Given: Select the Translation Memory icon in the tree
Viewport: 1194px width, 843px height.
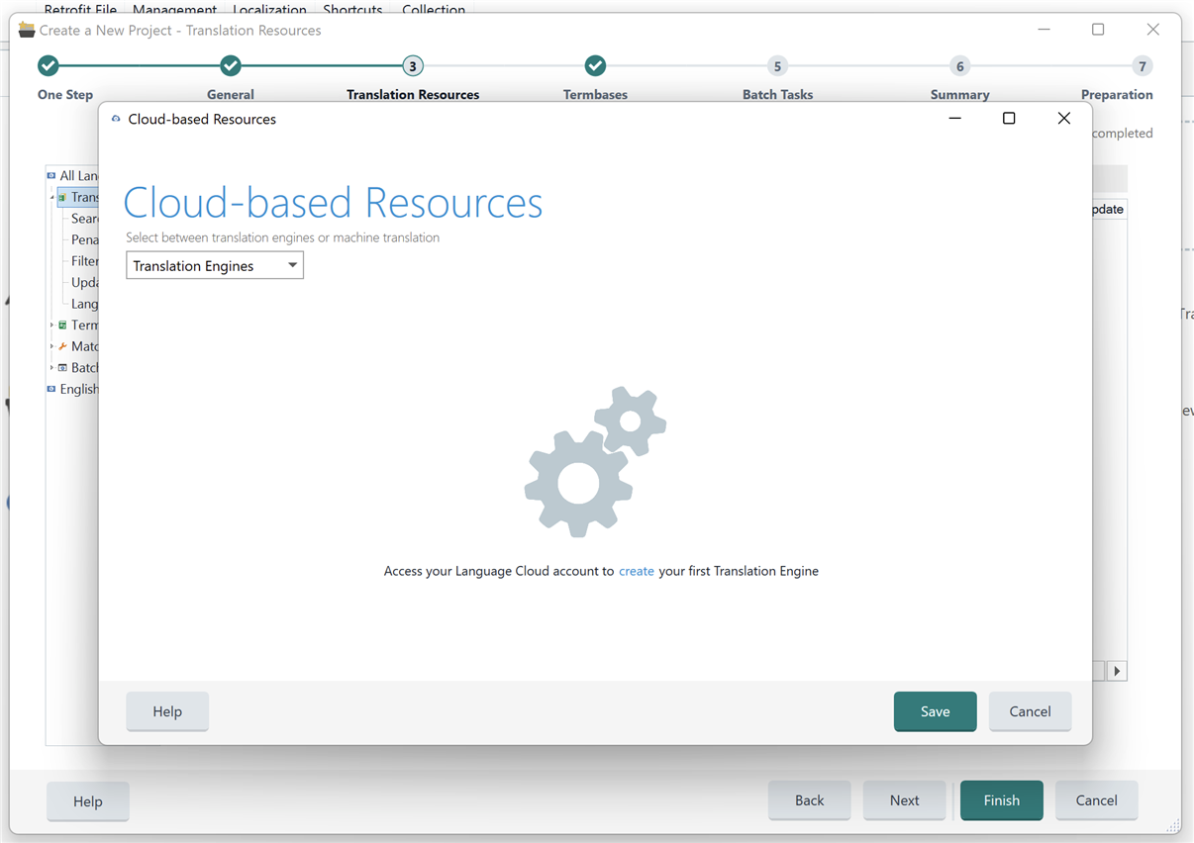Looking at the screenshot, I should pos(62,197).
